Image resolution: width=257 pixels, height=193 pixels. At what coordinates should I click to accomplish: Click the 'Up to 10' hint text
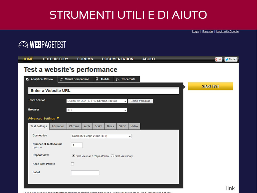coord(37,147)
